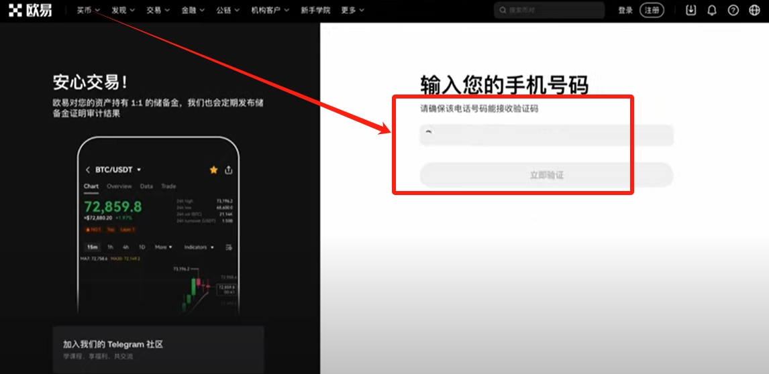Expand the 交易 dropdown menu
The image size is (769, 374).
158,10
